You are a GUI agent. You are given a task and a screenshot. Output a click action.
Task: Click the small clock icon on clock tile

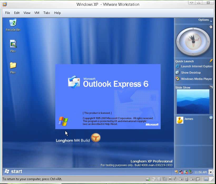click(x=211, y=27)
